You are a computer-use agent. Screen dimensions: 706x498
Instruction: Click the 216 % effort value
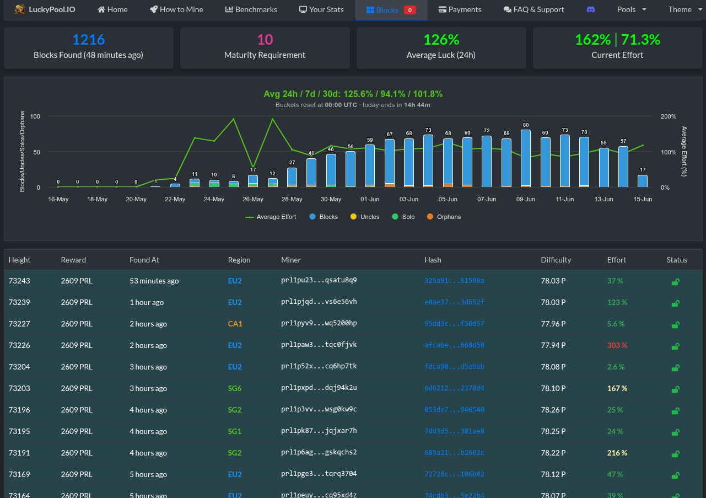(x=617, y=453)
